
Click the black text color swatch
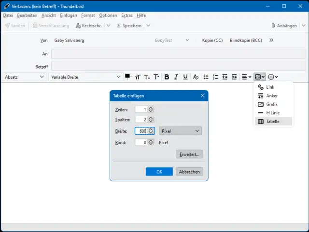click(x=128, y=76)
